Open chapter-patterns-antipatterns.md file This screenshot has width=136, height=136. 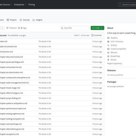(x=14, y=103)
